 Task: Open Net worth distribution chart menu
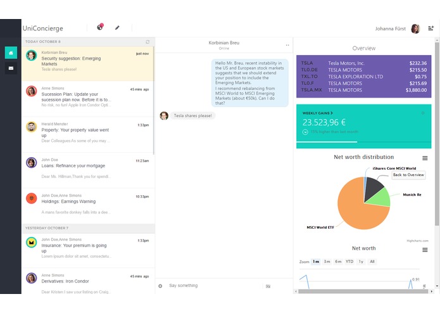pyautogui.click(x=425, y=158)
